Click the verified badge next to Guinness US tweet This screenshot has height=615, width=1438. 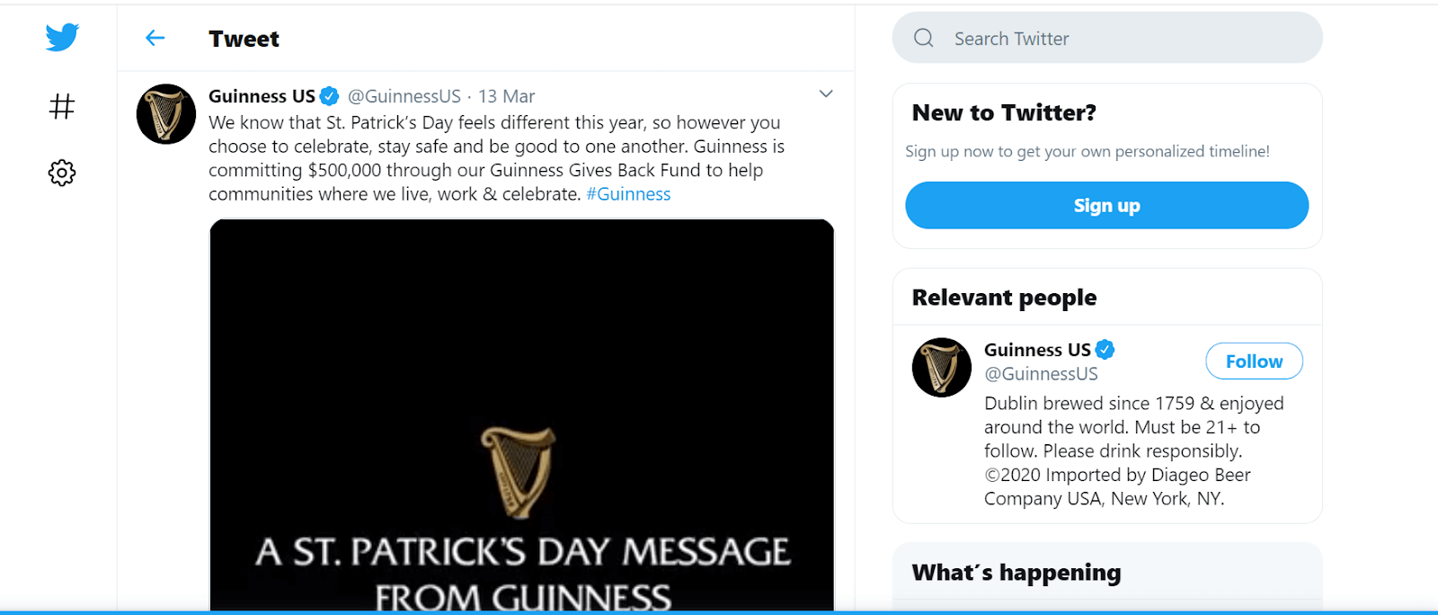point(330,94)
